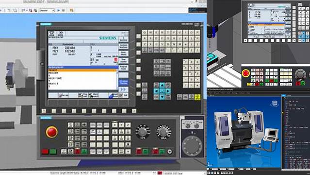Viewport: 310px width, 175px height.
Task: Click the yellow Input key on keypad
Action: point(197,97)
